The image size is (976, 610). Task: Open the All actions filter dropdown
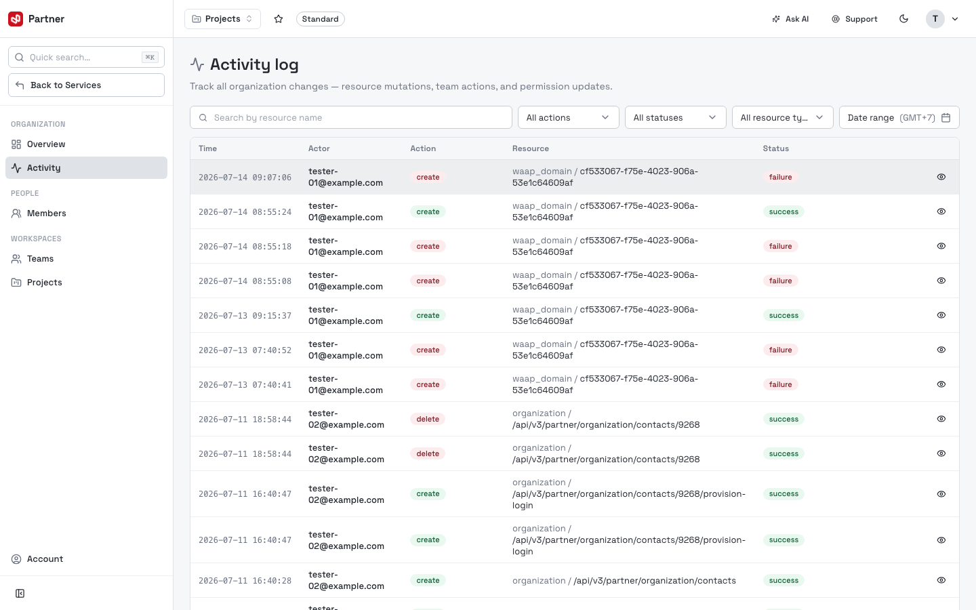coord(569,117)
